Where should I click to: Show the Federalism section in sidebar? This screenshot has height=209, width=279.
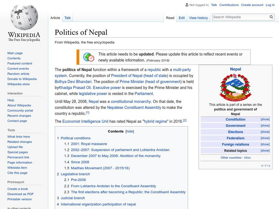coord(265,138)
